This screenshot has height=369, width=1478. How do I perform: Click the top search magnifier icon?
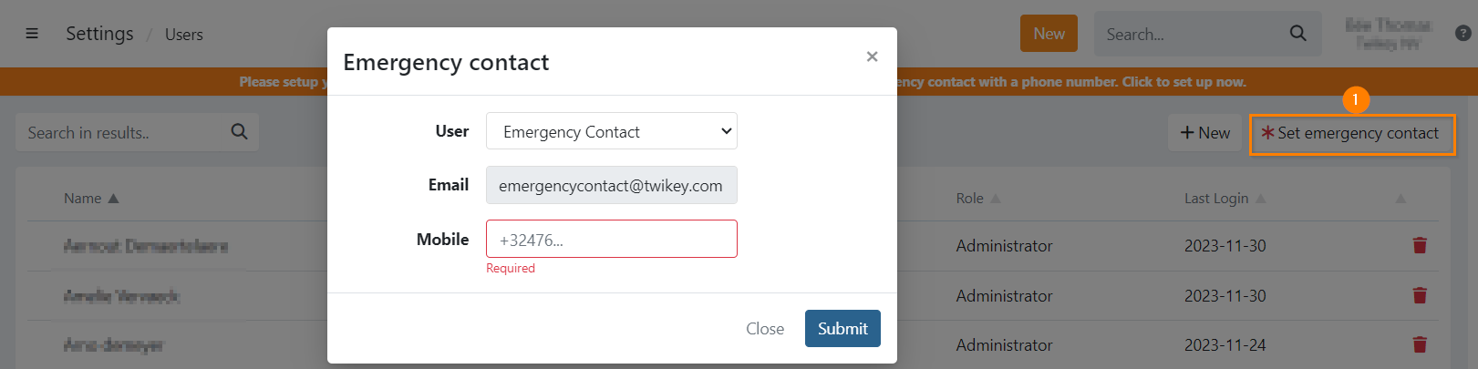coord(1297,34)
